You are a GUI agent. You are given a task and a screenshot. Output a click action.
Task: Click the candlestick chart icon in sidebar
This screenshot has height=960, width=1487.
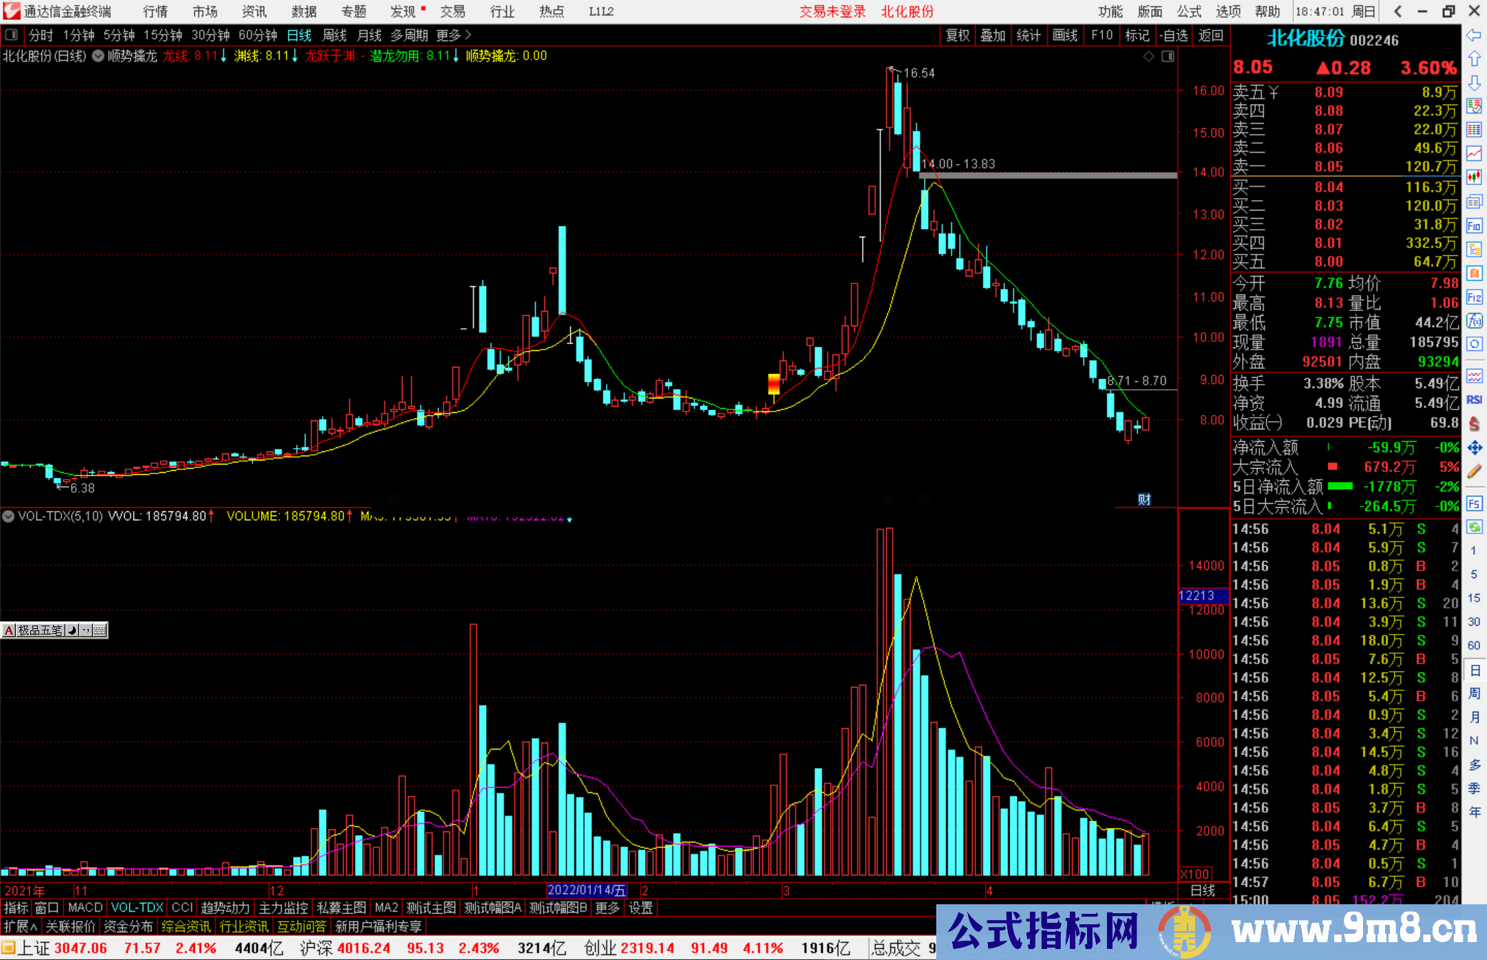click(1474, 178)
